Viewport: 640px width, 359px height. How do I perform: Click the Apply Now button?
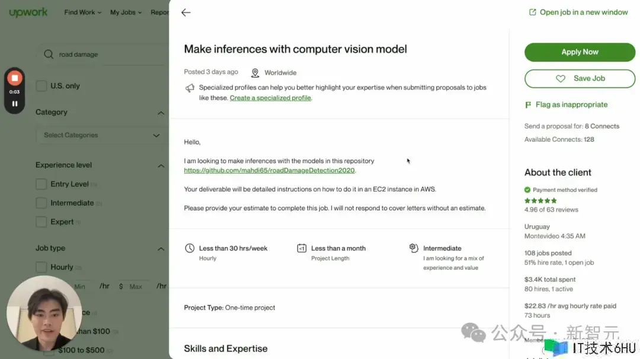click(580, 52)
